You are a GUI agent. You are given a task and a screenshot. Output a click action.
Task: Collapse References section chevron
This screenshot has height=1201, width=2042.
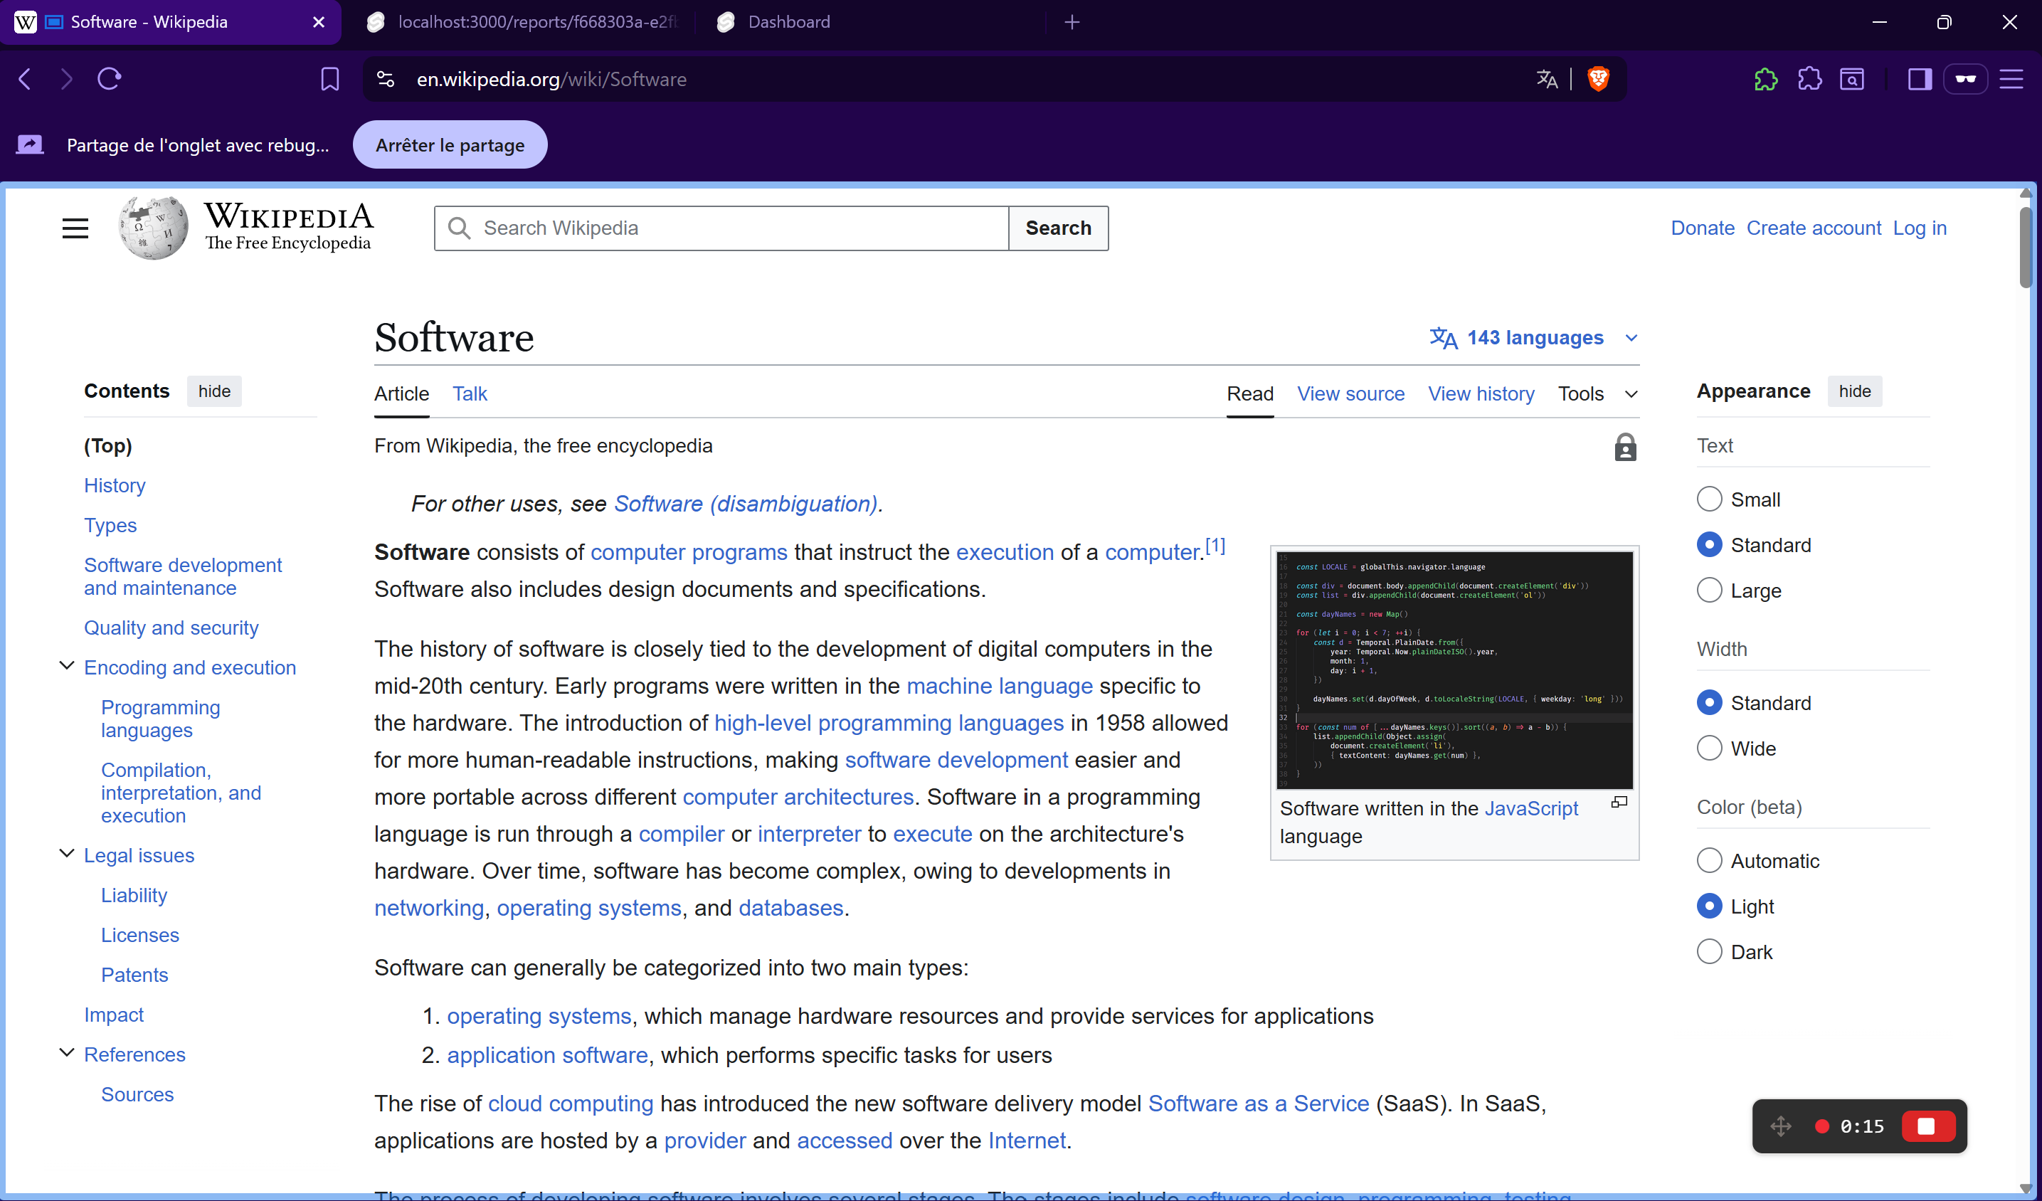68,1054
